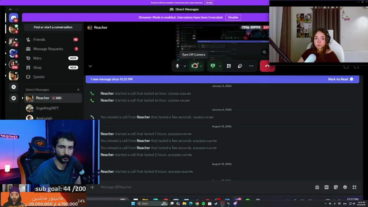Open screen share options arrow

pyautogui.click(x=220, y=66)
